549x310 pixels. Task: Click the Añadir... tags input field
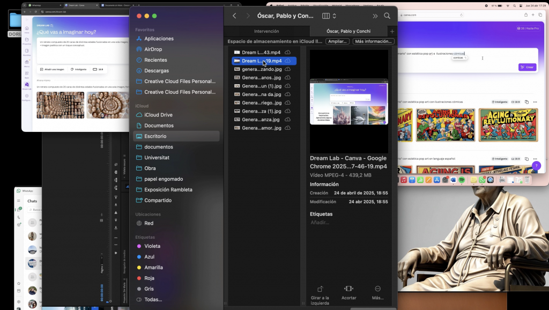pyautogui.click(x=320, y=222)
